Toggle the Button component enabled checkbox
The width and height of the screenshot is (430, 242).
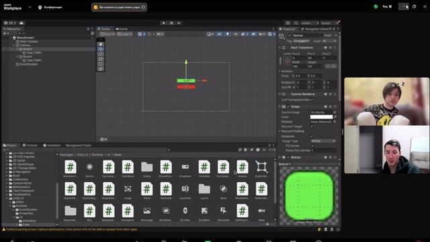(288, 157)
